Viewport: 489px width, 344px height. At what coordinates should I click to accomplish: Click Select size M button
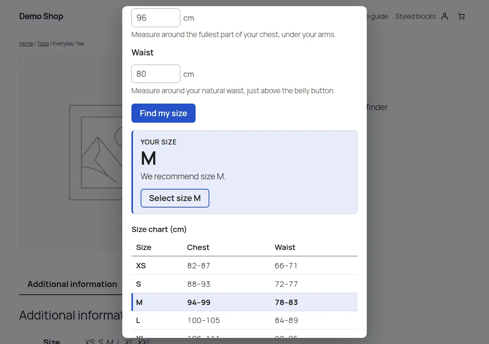(175, 198)
